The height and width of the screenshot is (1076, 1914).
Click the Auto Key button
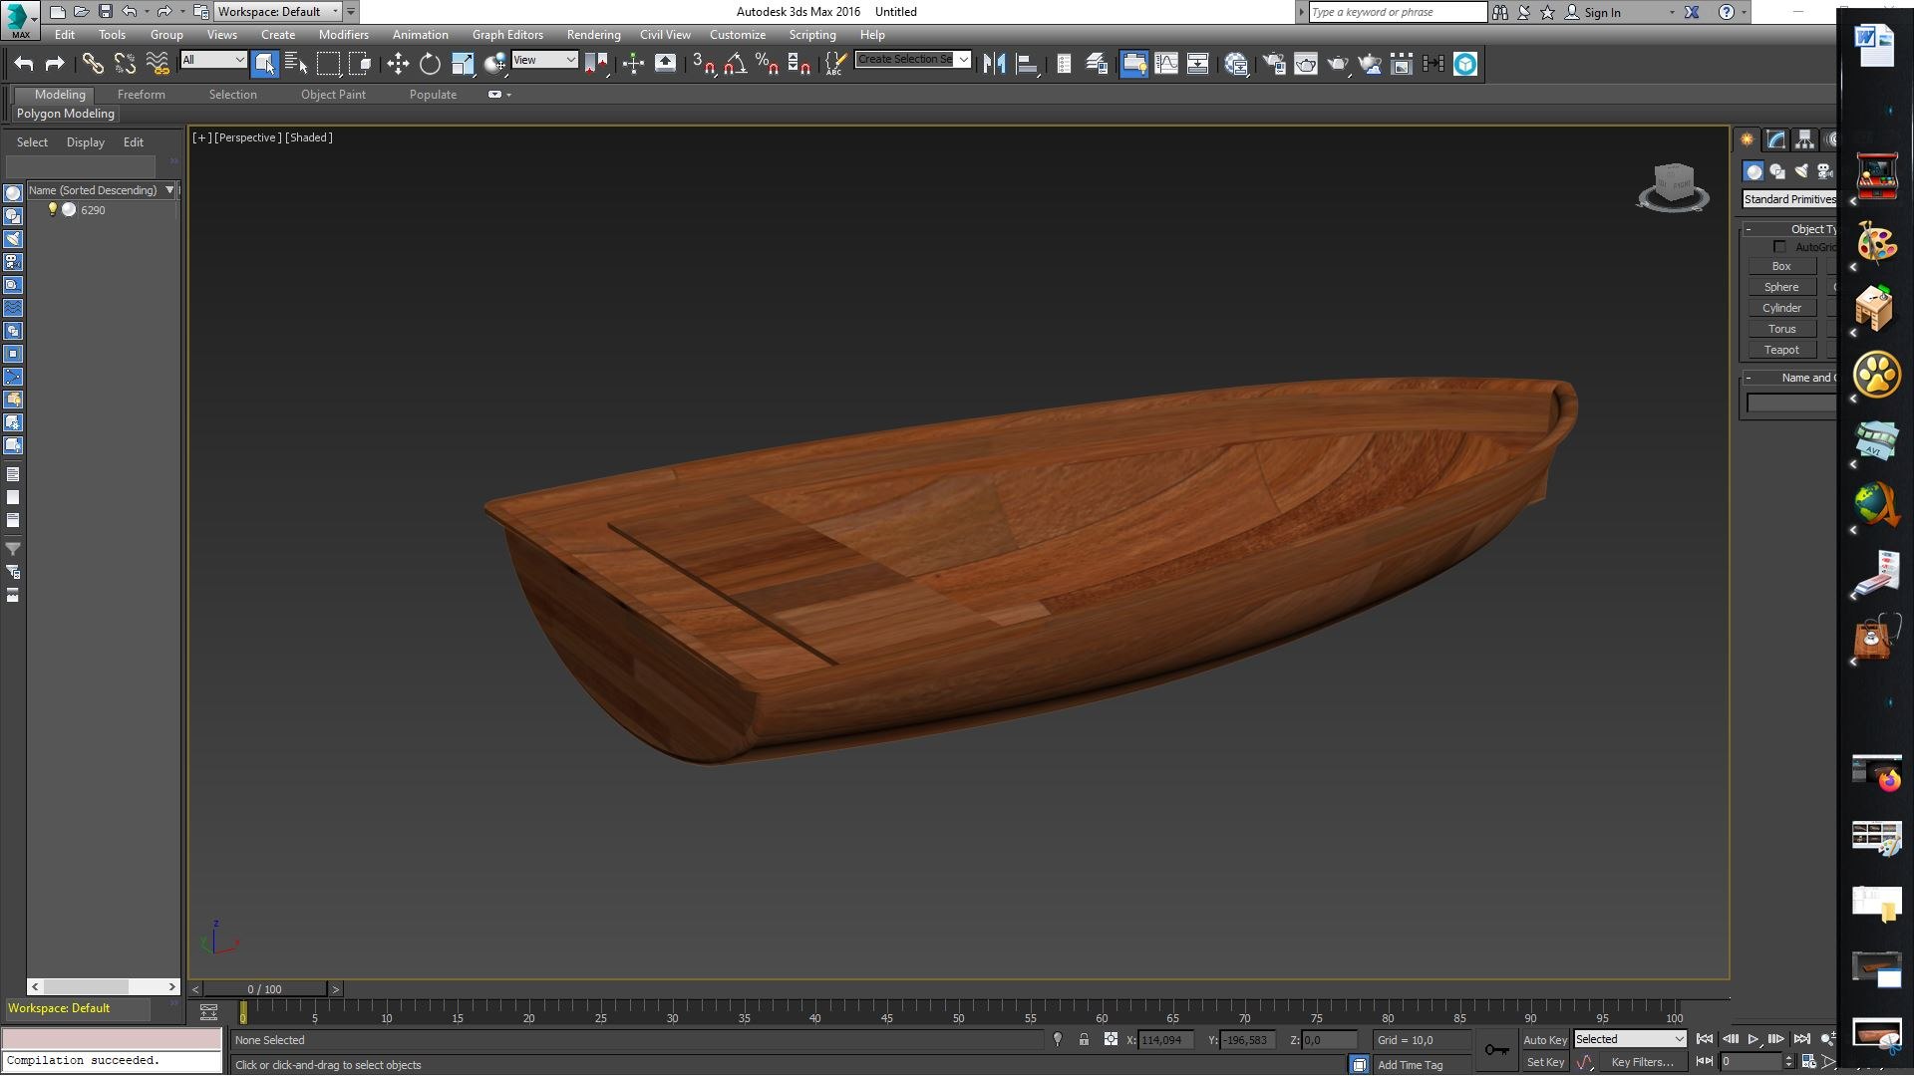tap(1544, 1040)
